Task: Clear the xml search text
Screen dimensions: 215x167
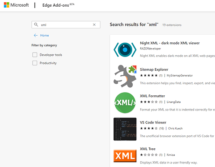Action: [94, 24]
